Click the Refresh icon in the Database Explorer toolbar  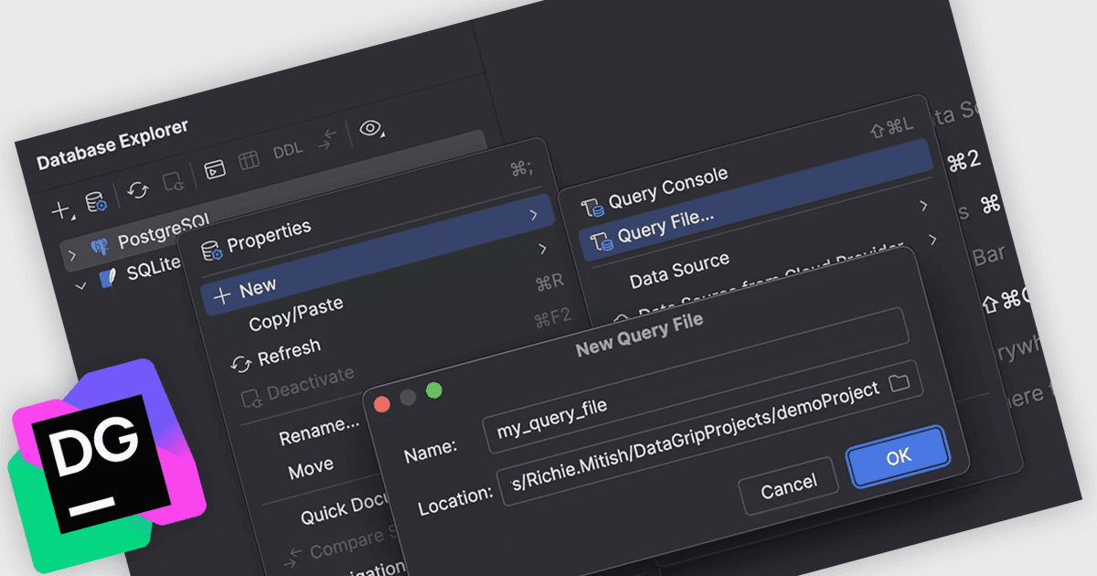(137, 190)
